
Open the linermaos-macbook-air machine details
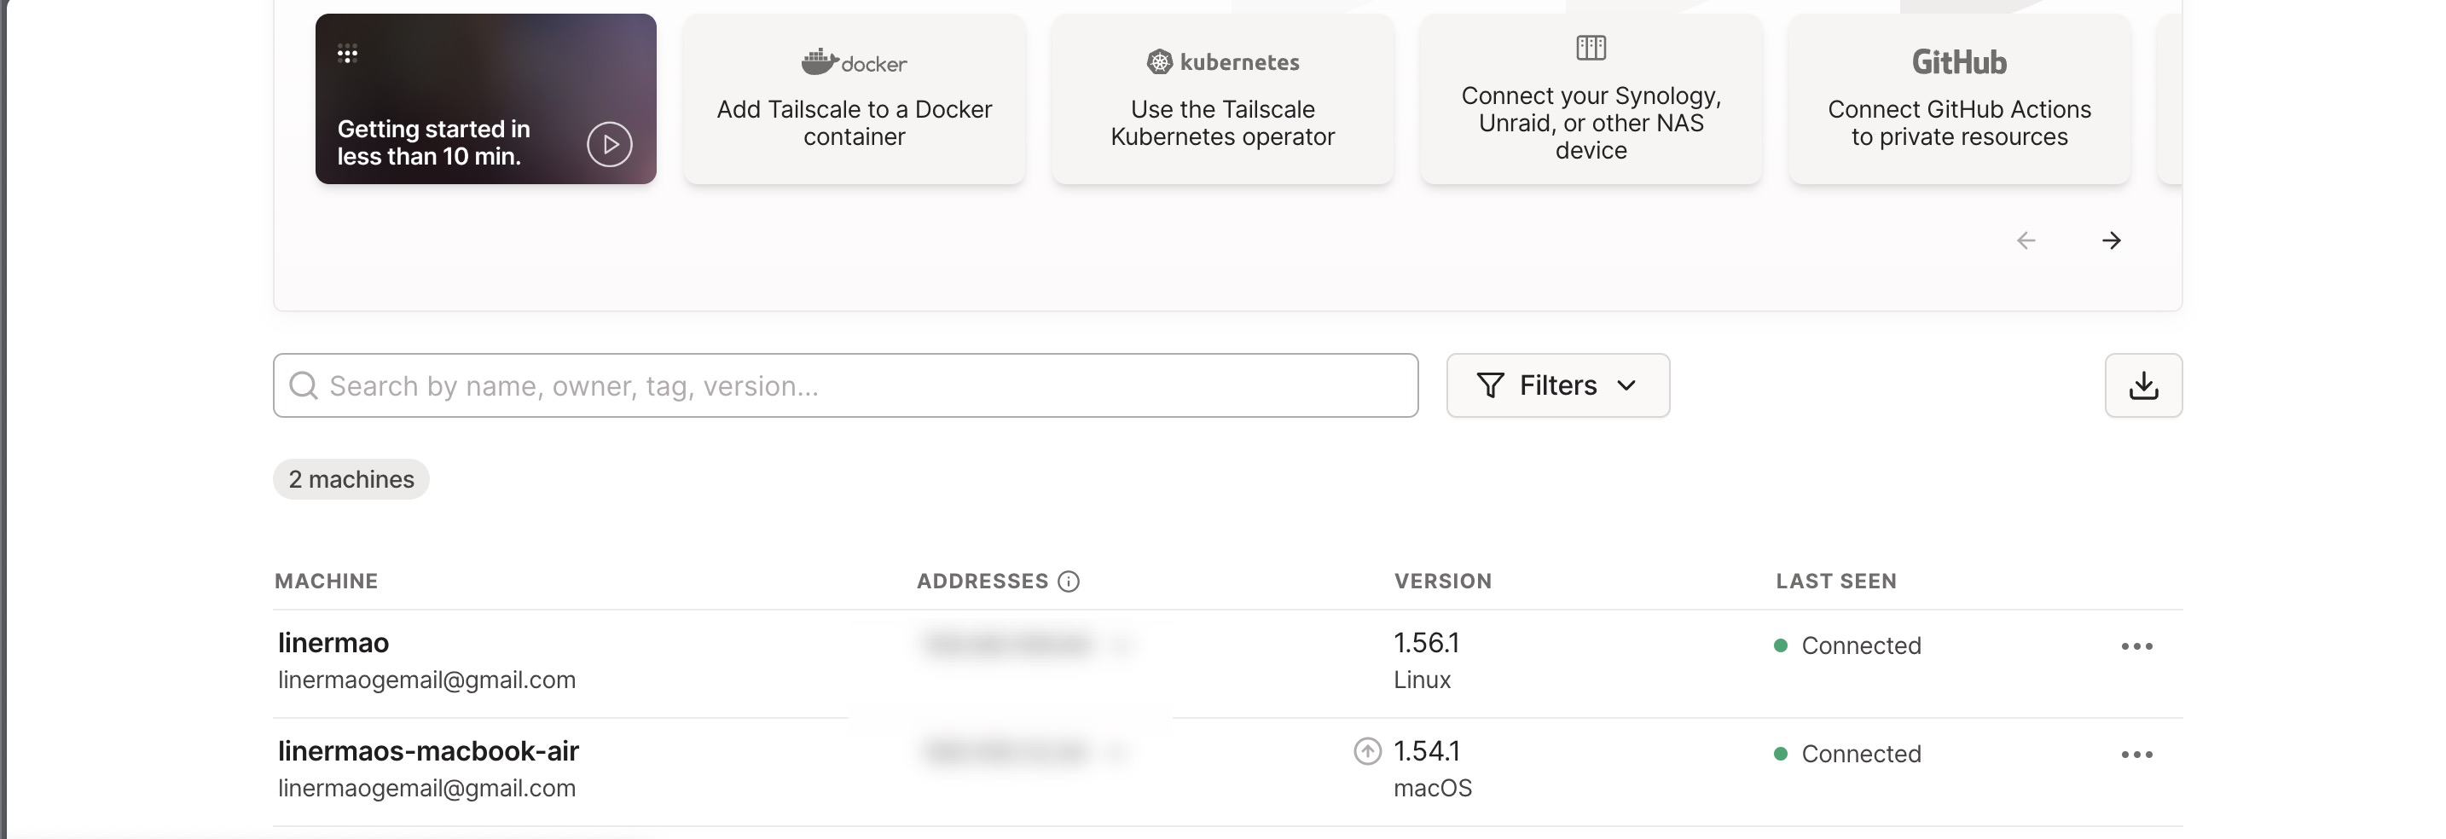pyautogui.click(x=428, y=750)
